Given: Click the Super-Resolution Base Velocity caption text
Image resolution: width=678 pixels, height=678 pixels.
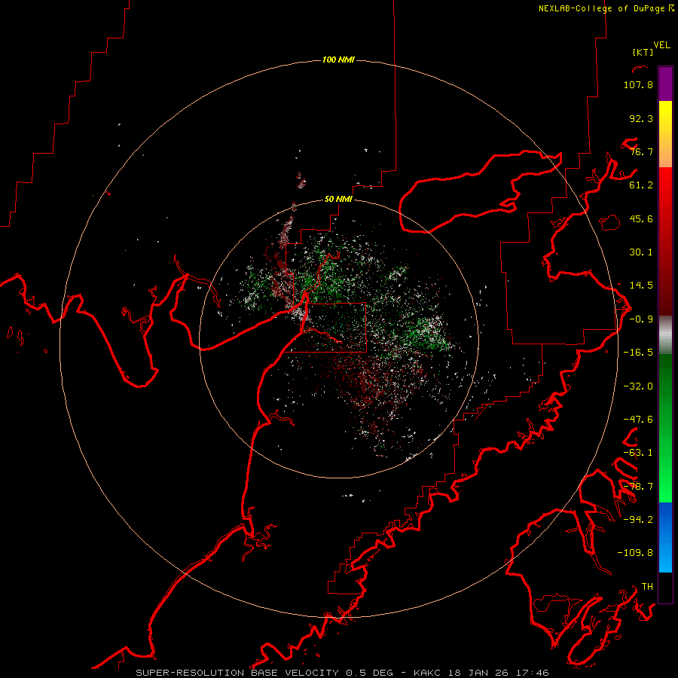Looking at the screenshot, I should [343, 673].
